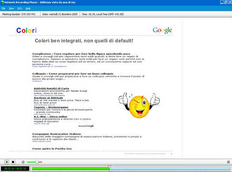This screenshot has width=232, height=172.
Task: Mute the audio with the speaker icon
Action: (23, 162)
